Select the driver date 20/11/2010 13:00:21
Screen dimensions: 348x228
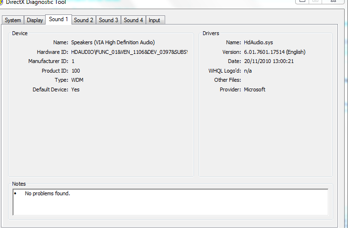[x=269, y=61]
